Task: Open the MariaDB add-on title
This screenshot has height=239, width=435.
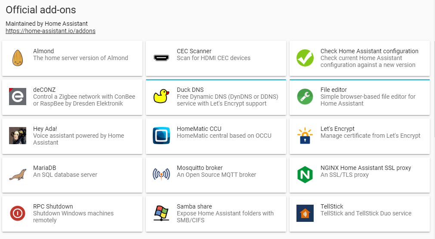Action: click(44, 168)
